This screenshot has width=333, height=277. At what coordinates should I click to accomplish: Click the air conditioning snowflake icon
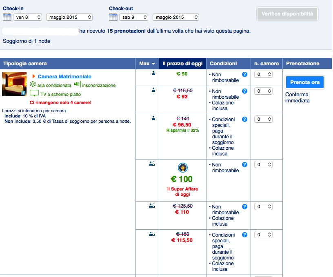point(33,84)
